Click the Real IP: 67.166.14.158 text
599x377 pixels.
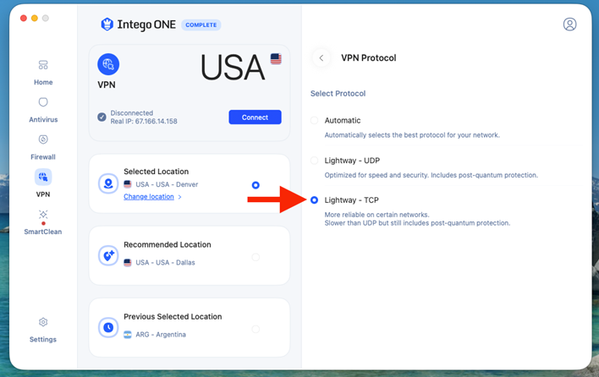(144, 122)
